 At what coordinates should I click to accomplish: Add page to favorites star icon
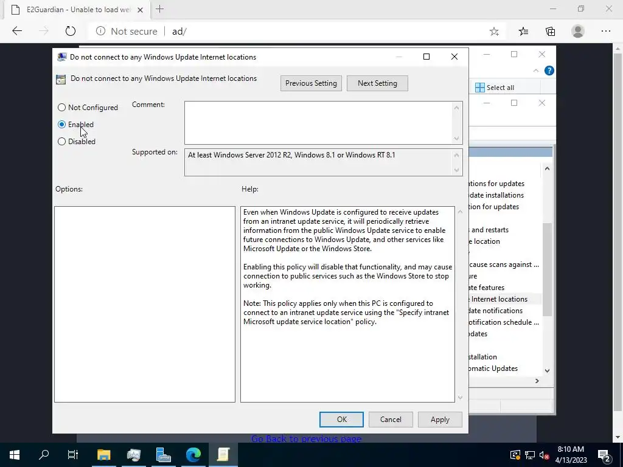[494, 32]
